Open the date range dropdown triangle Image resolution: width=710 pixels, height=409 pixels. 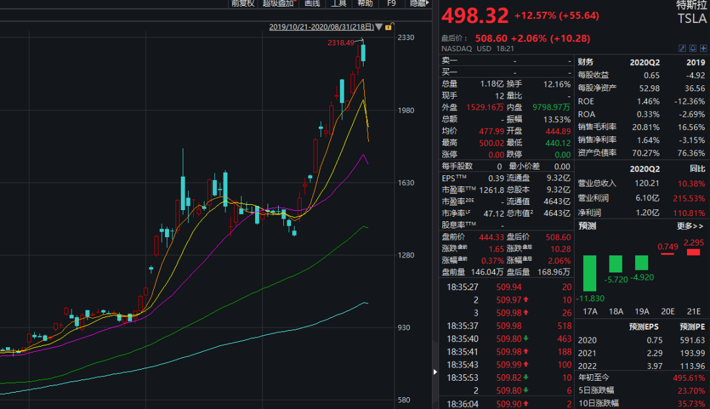click(x=379, y=27)
